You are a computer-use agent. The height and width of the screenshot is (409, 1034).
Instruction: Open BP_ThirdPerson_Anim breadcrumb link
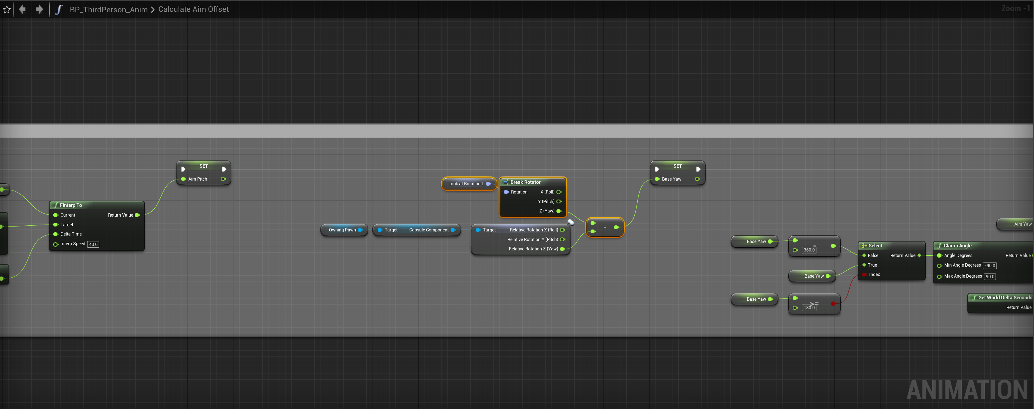(x=108, y=10)
